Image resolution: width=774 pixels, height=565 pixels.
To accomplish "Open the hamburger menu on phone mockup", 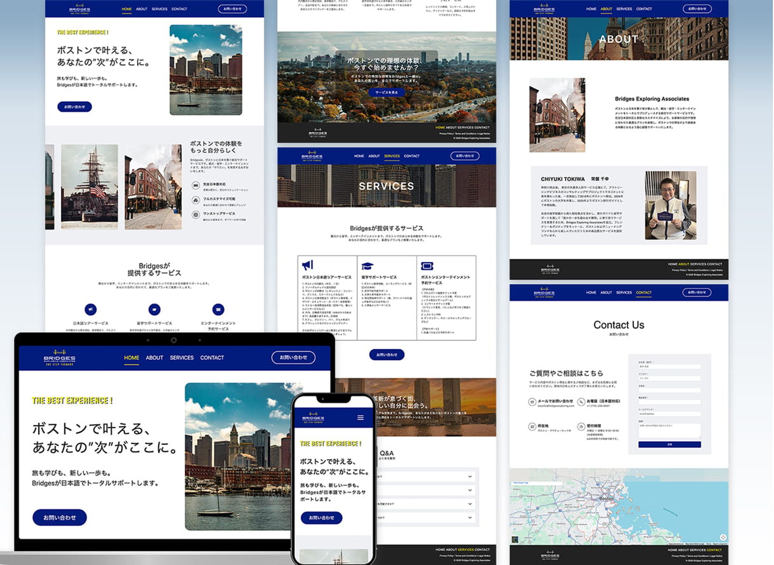I will tap(360, 418).
